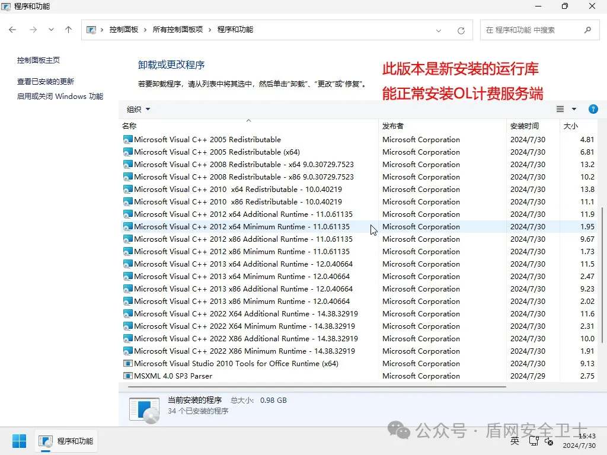
Task: Select icon of 2022 X64 Additional Runtime
Action: 128,313
